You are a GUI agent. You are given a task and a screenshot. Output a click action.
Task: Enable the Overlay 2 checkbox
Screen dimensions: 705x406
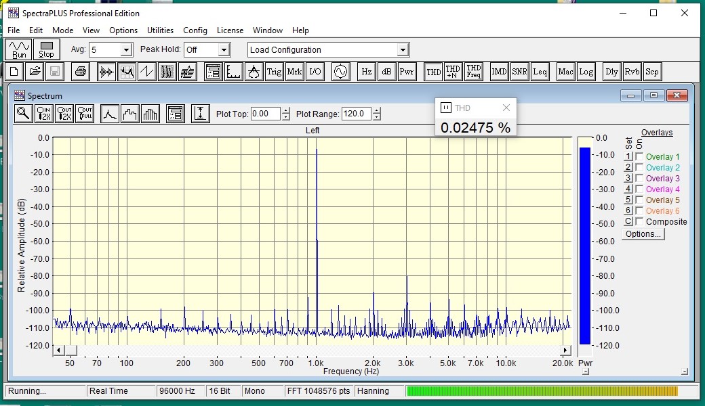639,167
